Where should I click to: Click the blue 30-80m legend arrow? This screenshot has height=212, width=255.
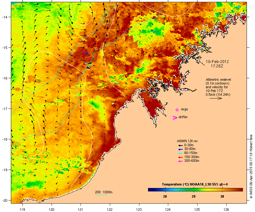[x=181, y=149]
